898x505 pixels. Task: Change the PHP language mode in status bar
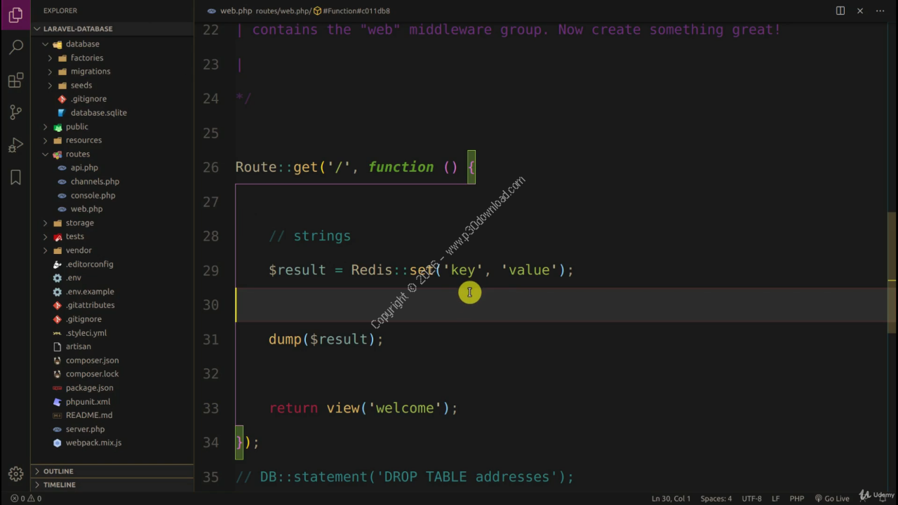tap(797, 499)
